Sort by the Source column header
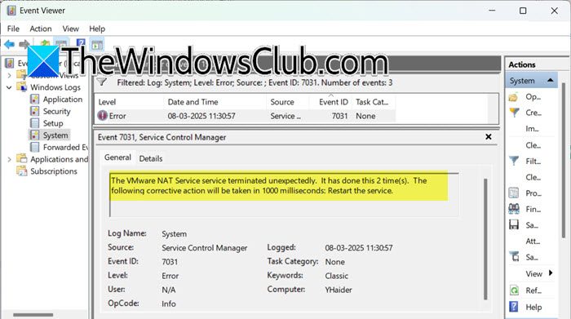Image resolution: width=571 pixels, height=319 pixels. pyautogui.click(x=288, y=102)
